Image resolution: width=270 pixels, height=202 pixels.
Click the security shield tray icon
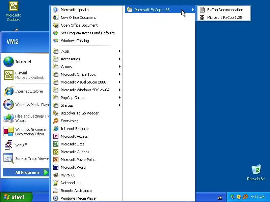(x=239, y=197)
